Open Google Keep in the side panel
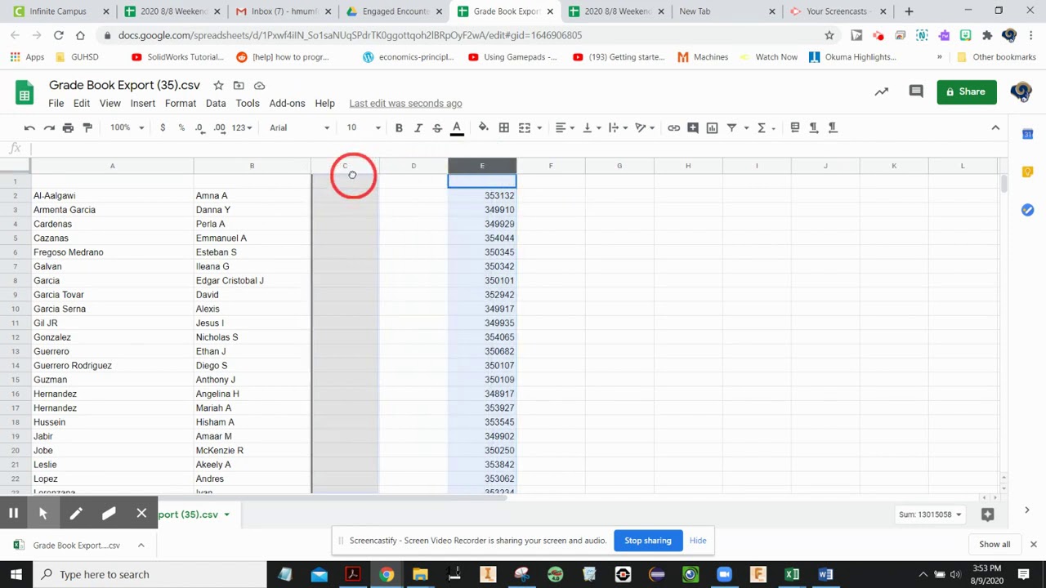This screenshot has width=1046, height=588. click(x=1027, y=172)
